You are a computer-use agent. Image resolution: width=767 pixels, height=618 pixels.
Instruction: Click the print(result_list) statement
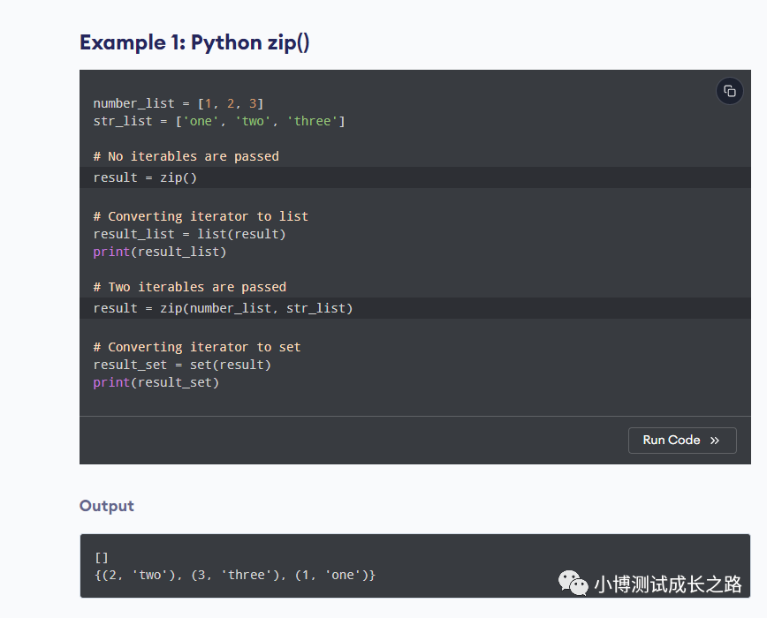tap(159, 252)
